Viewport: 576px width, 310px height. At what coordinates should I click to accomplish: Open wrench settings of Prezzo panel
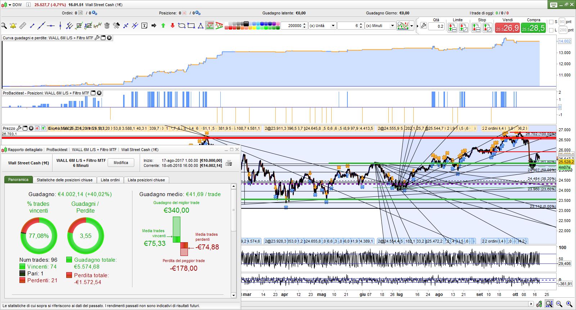pos(19,128)
